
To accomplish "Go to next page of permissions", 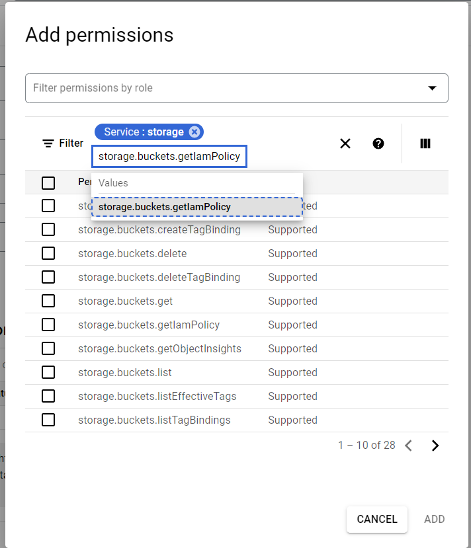I will 435,446.
